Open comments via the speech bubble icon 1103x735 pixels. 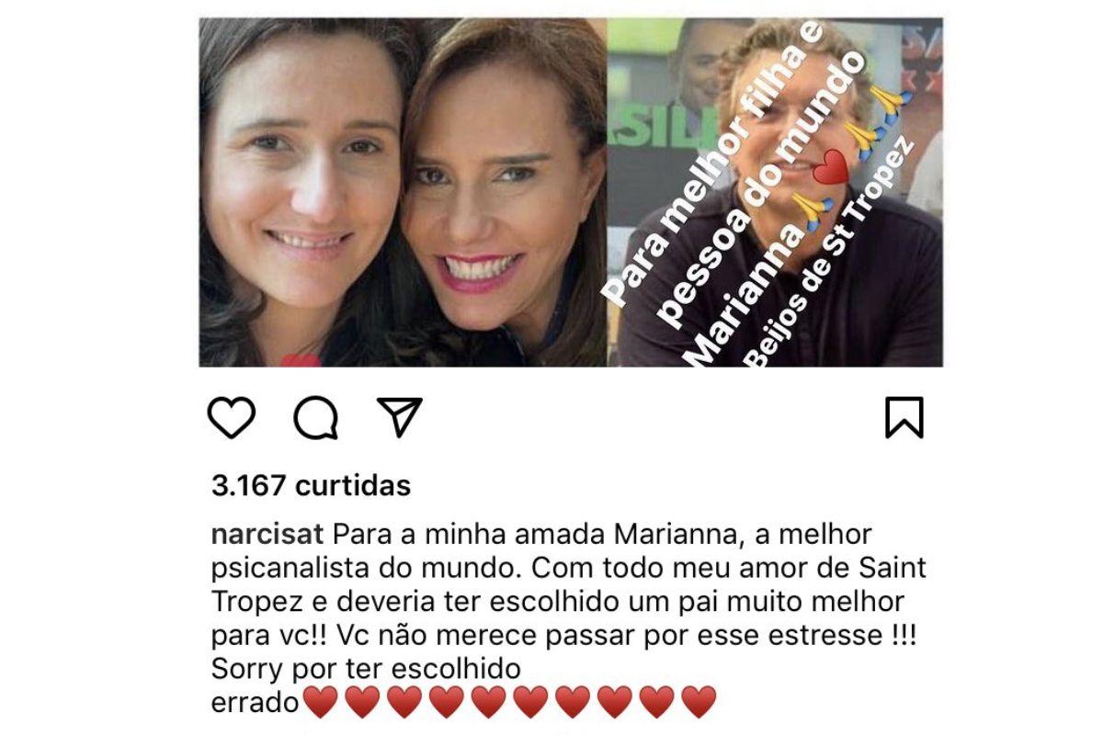coord(316,419)
